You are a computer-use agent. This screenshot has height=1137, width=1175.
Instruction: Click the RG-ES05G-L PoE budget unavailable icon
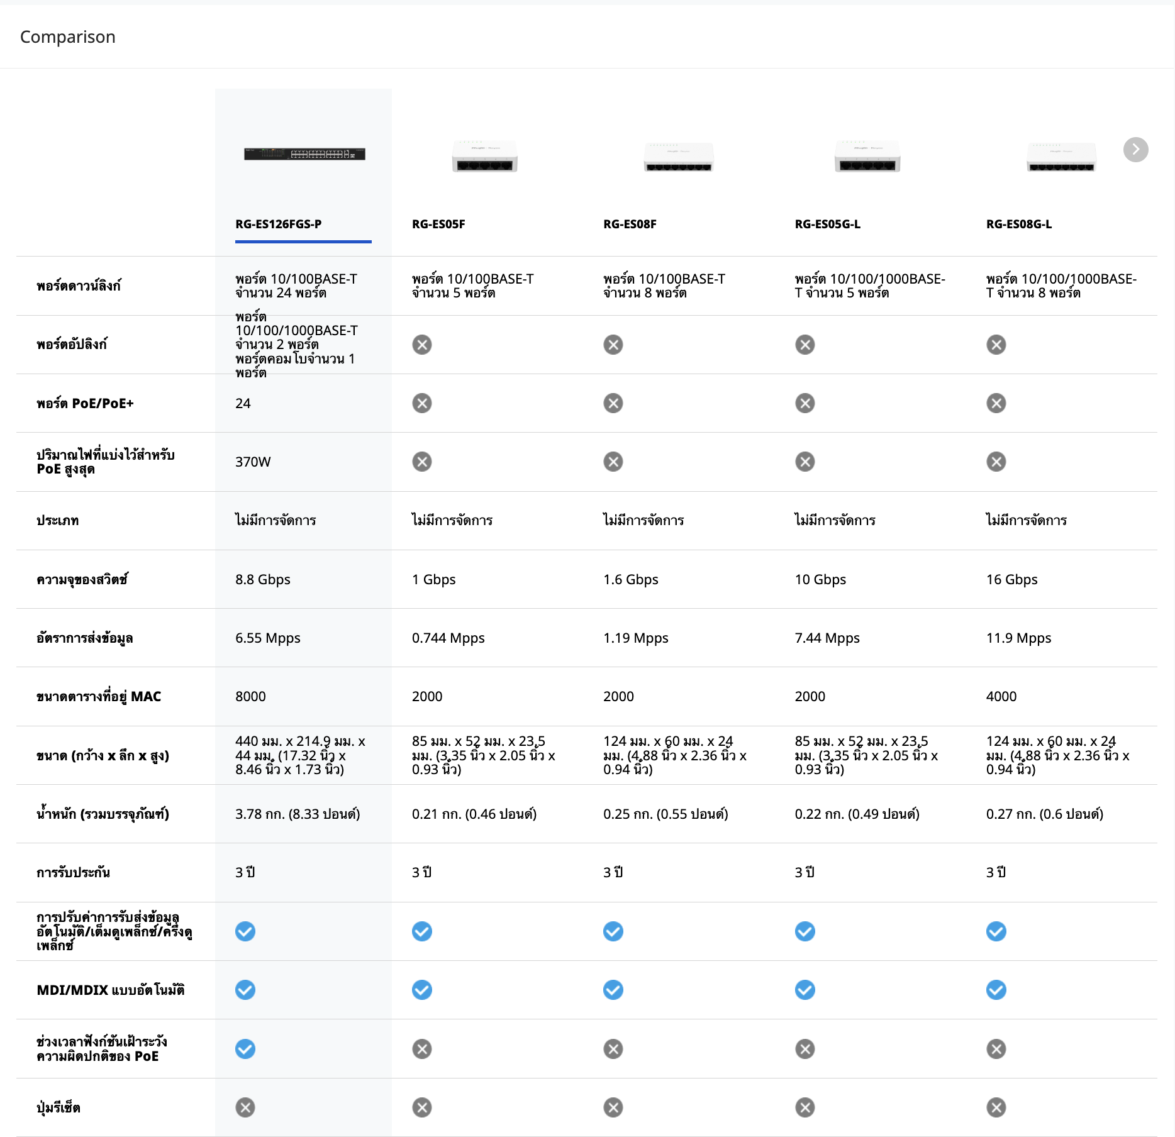[x=805, y=462]
